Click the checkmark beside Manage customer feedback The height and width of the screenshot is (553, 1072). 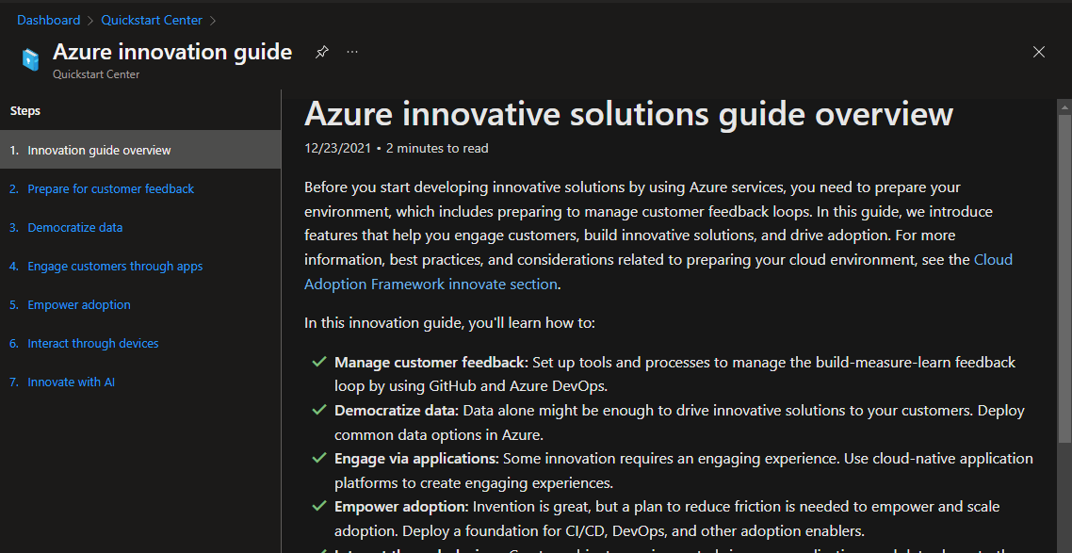(318, 362)
